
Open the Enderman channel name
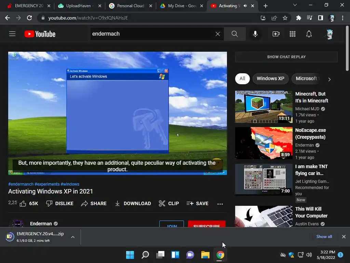click(x=41, y=224)
